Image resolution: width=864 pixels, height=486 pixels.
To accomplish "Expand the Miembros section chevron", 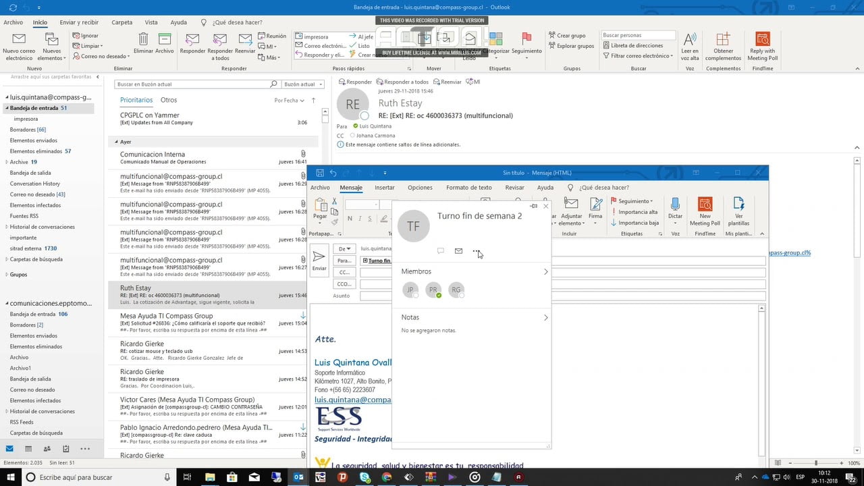I will point(546,272).
